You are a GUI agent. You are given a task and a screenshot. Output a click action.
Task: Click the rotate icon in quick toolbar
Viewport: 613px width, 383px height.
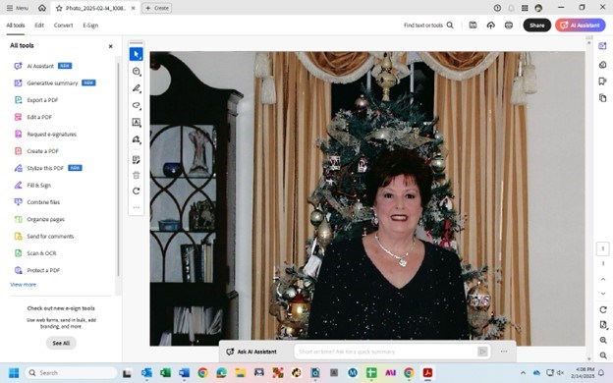click(x=136, y=191)
